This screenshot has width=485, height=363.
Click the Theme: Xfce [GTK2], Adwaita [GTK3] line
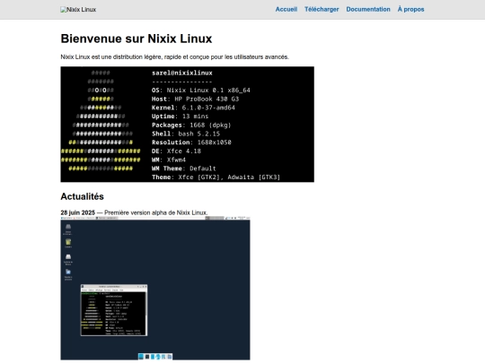(216, 177)
